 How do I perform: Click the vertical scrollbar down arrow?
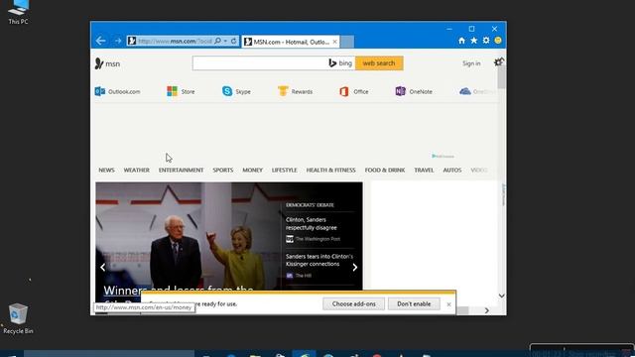coord(501,296)
